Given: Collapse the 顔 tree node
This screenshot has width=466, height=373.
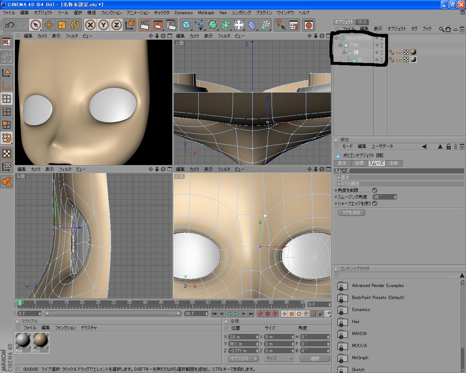Looking at the screenshot, I should tap(344, 52).
